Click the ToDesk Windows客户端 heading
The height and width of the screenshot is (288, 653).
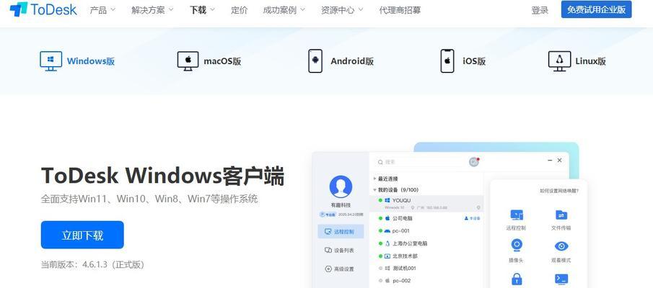pyautogui.click(x=162, y=176)
